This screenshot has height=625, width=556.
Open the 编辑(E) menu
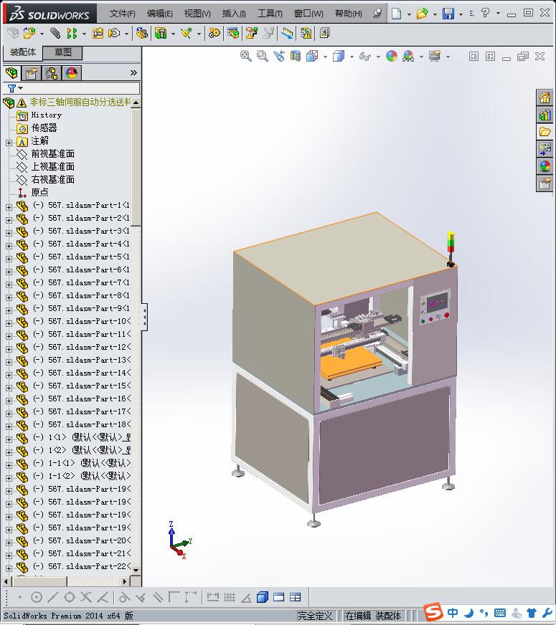point(159,14)
